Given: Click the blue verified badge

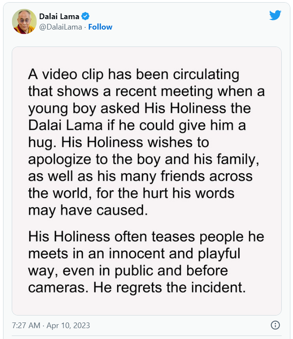Looking at the screenshot, I should pos(86,17).
